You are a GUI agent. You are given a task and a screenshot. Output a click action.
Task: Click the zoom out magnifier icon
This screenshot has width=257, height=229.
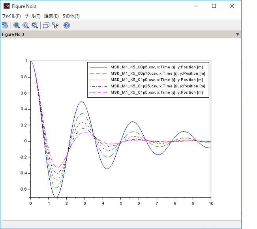(x=35, y=25)
